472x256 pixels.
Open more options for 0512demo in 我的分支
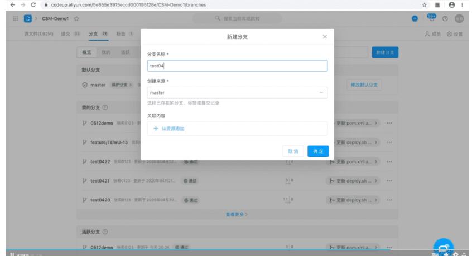coord(389,123)
